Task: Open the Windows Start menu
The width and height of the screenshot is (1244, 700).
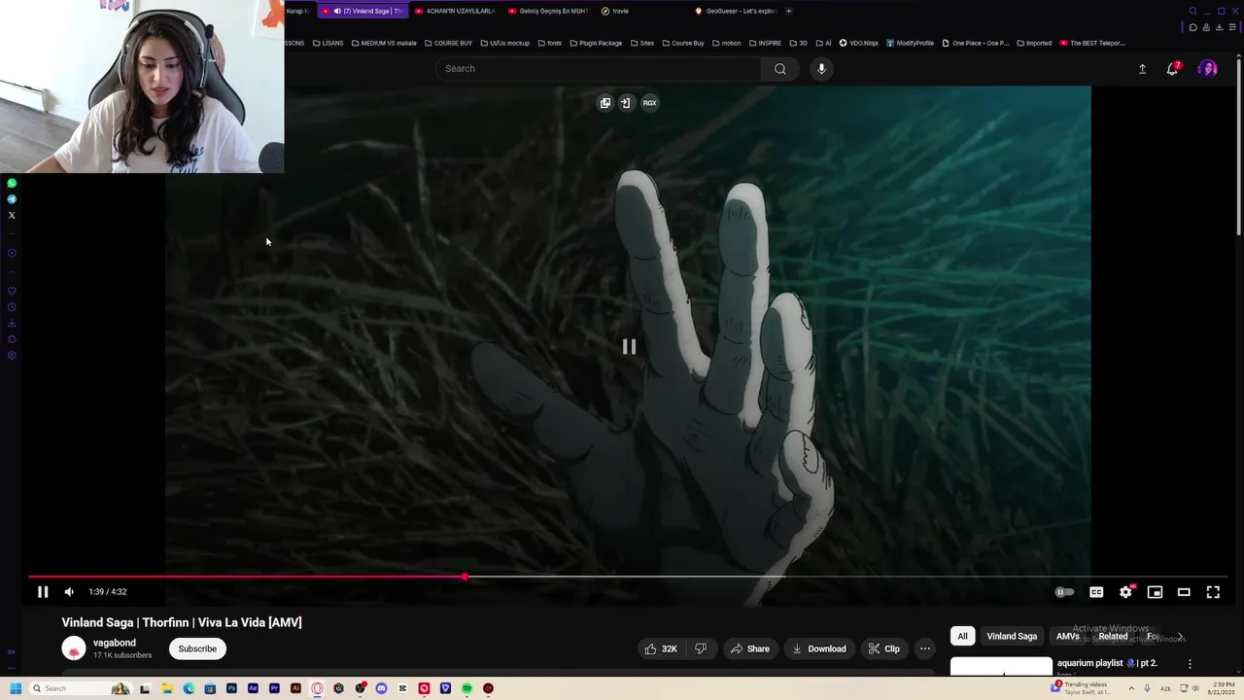Action: 16,689
